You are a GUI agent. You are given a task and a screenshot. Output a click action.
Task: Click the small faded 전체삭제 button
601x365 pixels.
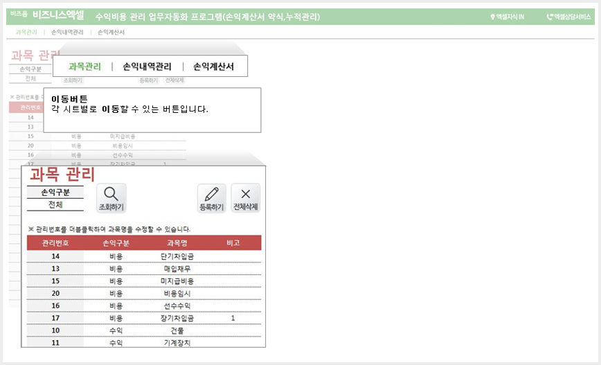click(x=174, y=80)
